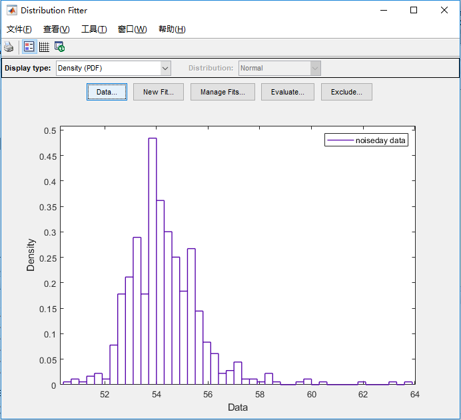This screenshot has height=420, width=461.
Task: Click the Exclude... button
Action: pyautogui.click(x=346, y=92)
